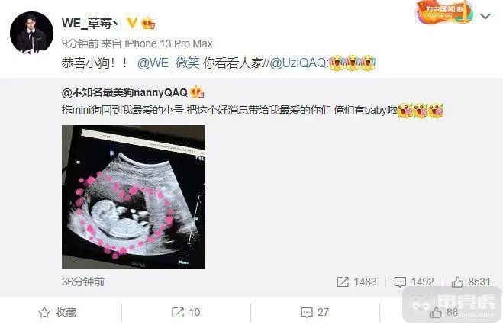503x325 pixels.
Task: Click the 36分钟前 original post timestamp
Action: (83, 282)
